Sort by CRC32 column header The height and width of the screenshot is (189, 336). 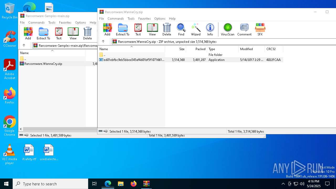pyautogui.click(x=274, y=49)
